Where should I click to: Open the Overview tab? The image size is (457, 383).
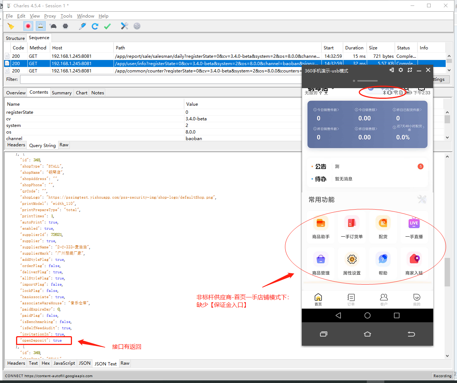coord(16,93)
